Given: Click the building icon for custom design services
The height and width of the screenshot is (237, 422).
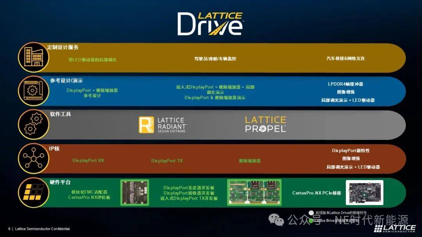Looking at the screenshot, I should click(34, 57).
